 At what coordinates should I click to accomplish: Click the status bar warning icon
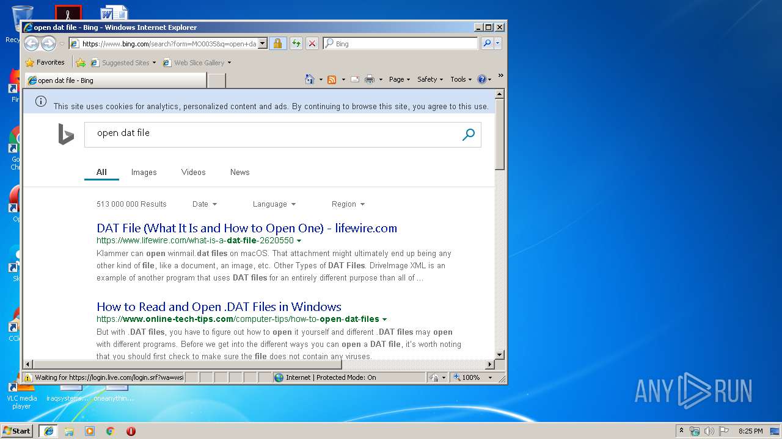coord(27,377)
